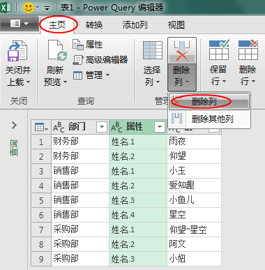Click cell 采购部 in row 7
Image resolution: width=265 pixels, height=270 pixels.
click(80, 230)
